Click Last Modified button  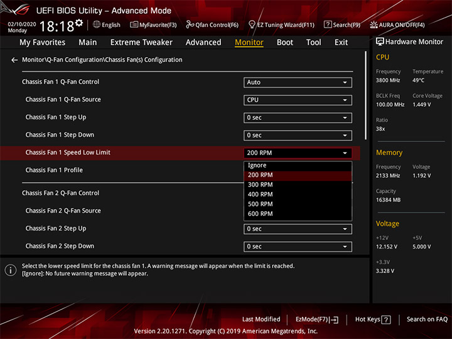tap(261, 320)
